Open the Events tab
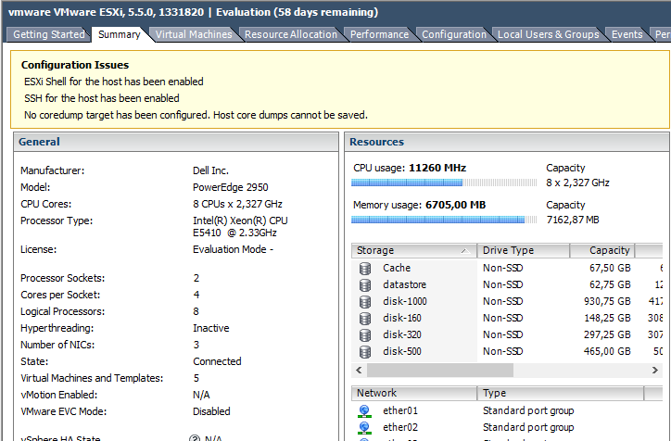This screenshot has height=441, width=671. click(627, 34)
